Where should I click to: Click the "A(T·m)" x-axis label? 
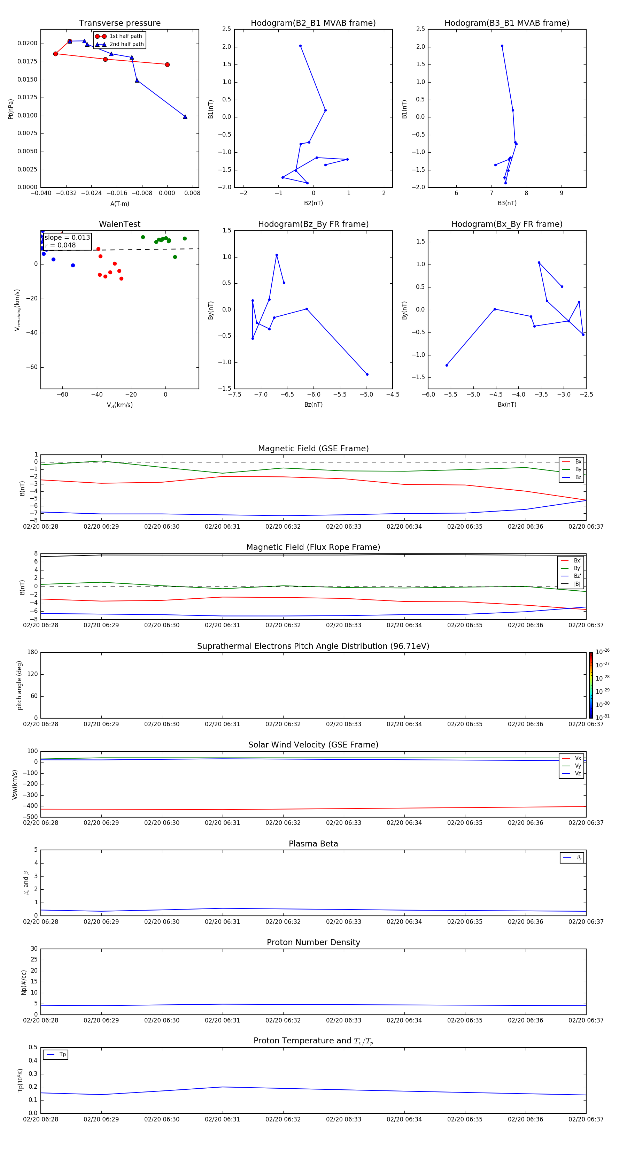pos(119,204)
